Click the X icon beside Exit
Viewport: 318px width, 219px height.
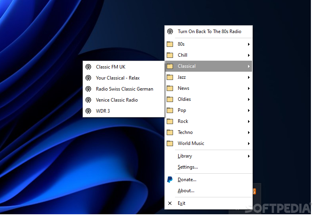170,203
